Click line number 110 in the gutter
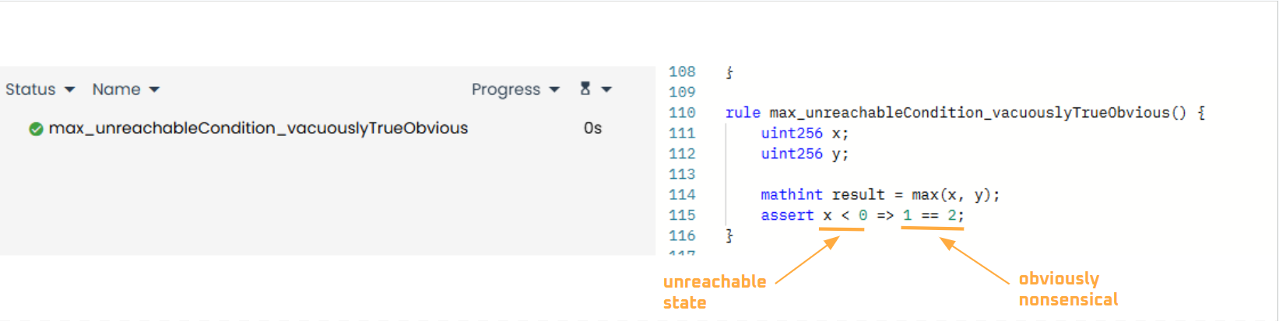Viewport: 1279px width, 321px height. 682,113
